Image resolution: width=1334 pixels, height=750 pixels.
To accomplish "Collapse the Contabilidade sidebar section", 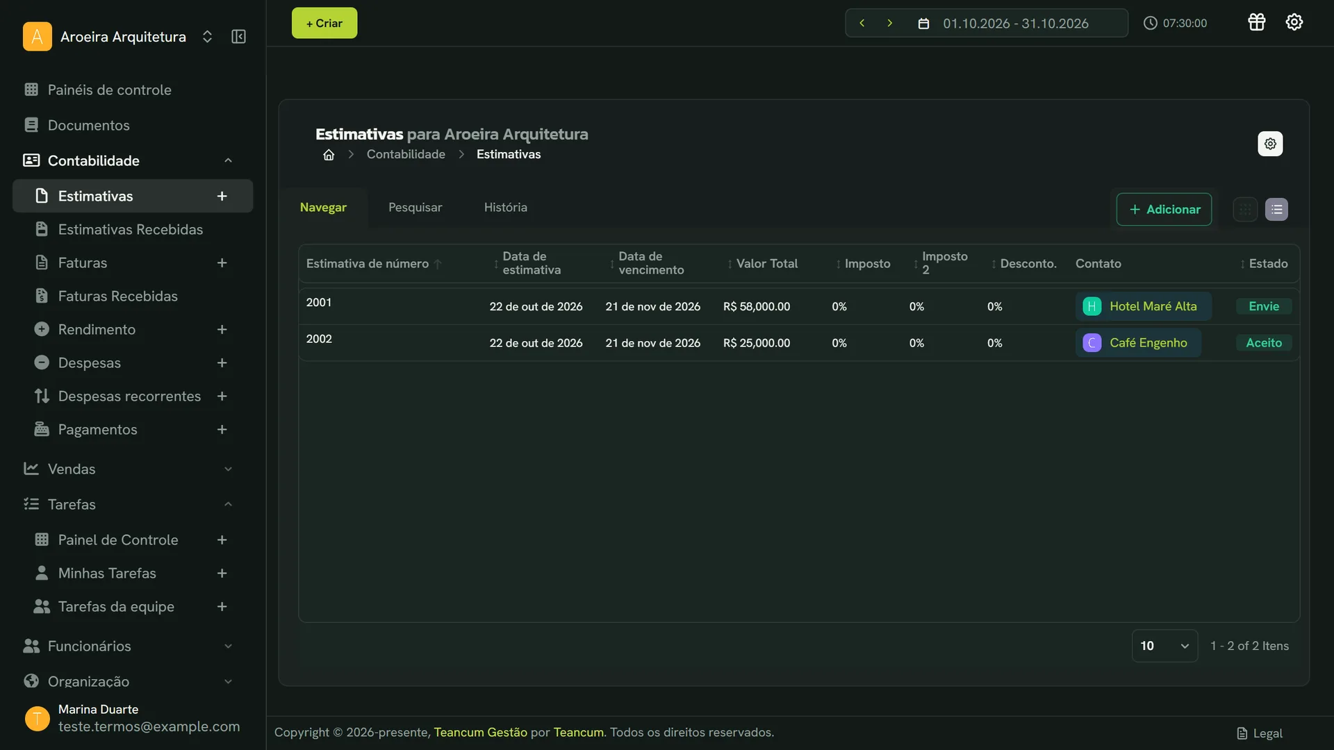I will coord(129,161).
